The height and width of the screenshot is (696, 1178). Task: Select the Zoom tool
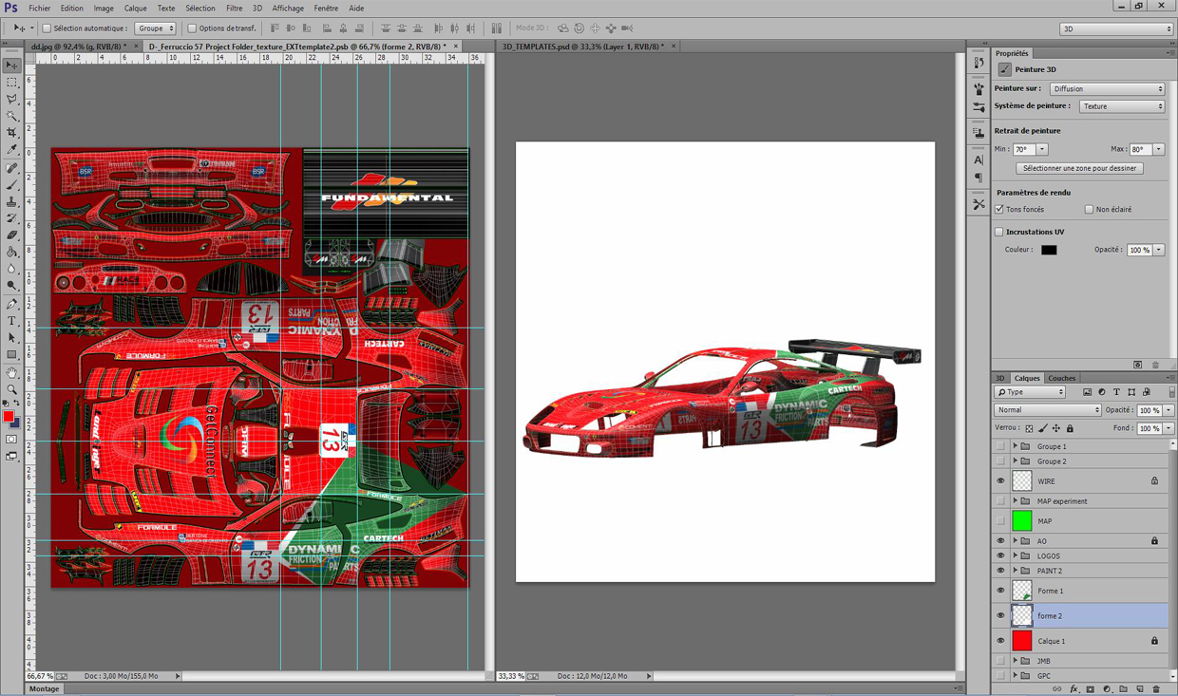(11, 389)
